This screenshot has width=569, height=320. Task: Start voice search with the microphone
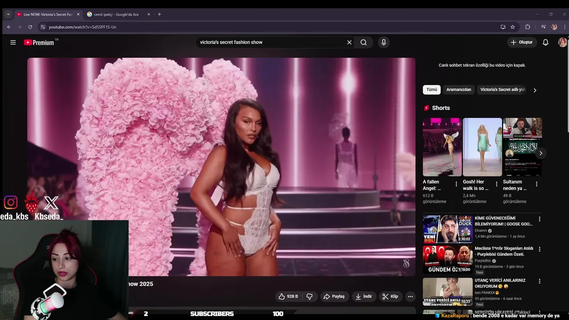tap(384, 42)
